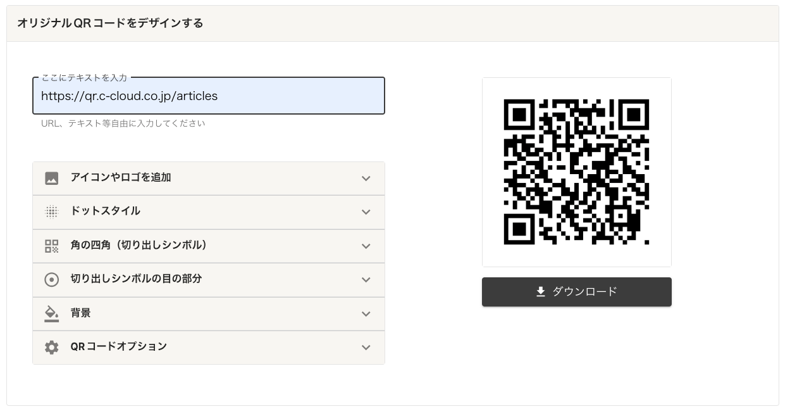Click the オリジナルQRコードをデザインする header title
The image size is (790, 416).
(x=110, y=23)
